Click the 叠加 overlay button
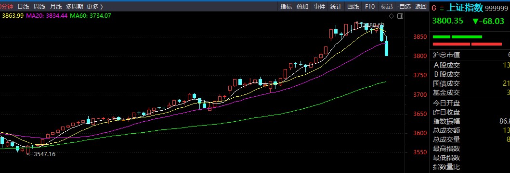510x173 pixels. tap(302, 6)
